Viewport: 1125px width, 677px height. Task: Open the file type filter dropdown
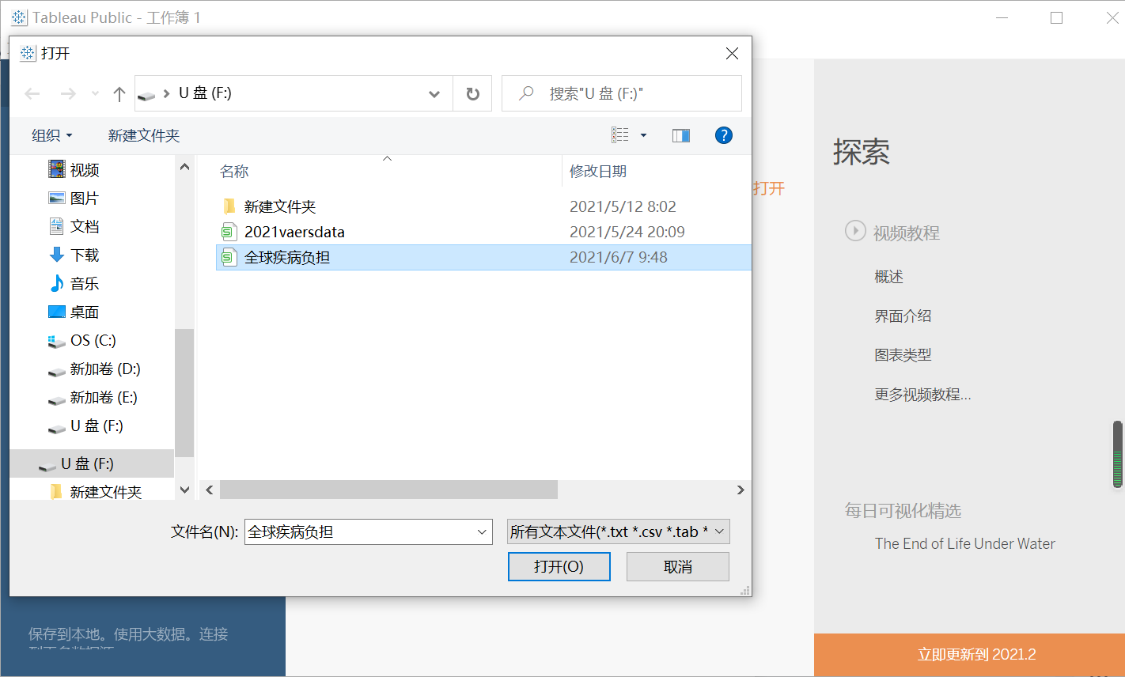tap(618, 531)
